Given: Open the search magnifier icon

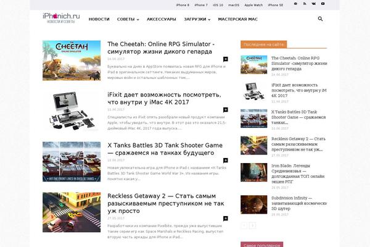Looking at the screenshot, I should coord(320,19).
